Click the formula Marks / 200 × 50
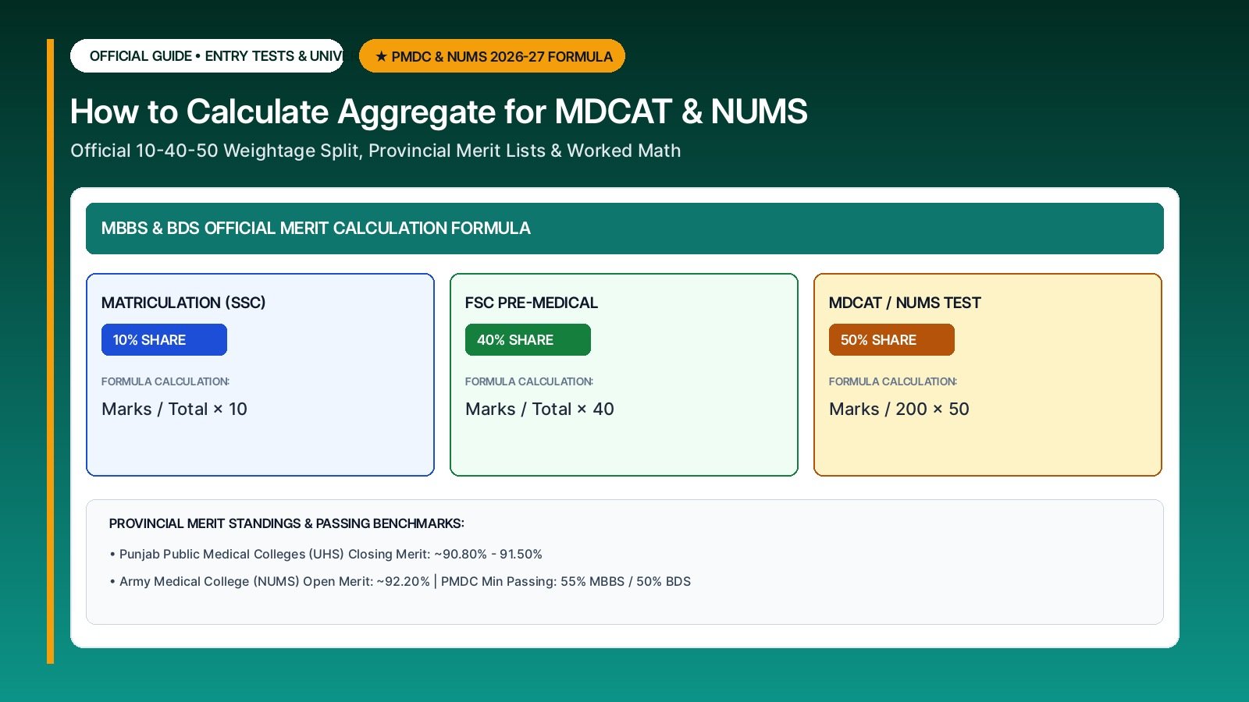Viewport: 1249px width, 702px height. [x=899, y=409]
